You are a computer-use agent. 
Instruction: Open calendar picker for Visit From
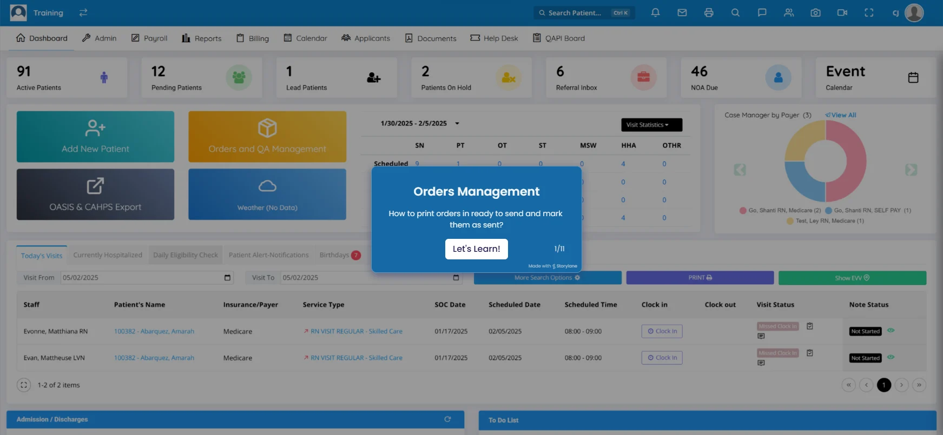[227, 278]
